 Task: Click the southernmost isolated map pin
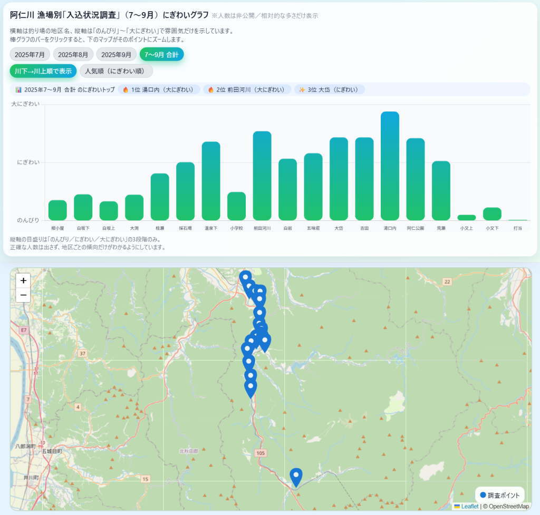[296, 477]
